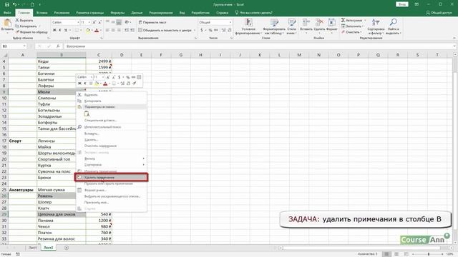Open Format as Table (Форматировать как таблицу)

click(274, 26)
